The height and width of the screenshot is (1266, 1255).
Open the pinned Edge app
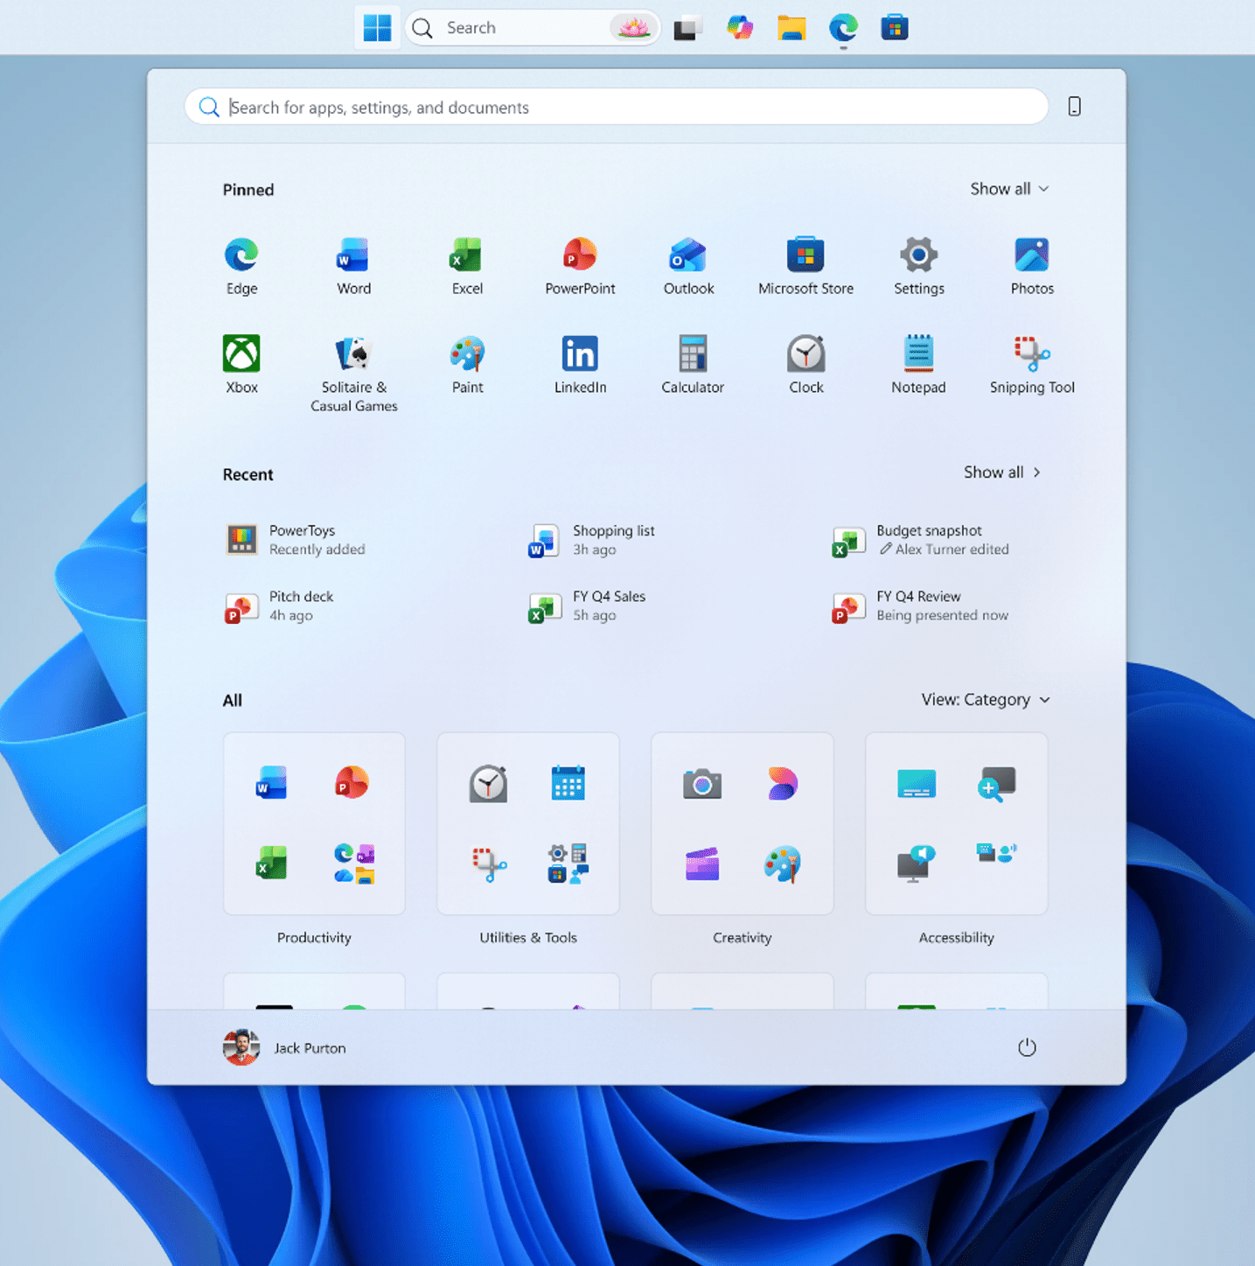(x=241, y=266)
